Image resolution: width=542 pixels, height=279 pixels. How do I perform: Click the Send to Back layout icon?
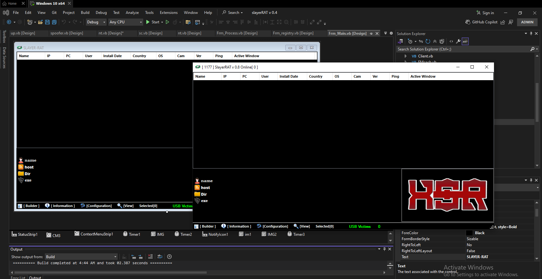point(319,22)
